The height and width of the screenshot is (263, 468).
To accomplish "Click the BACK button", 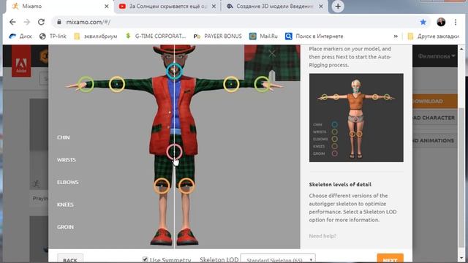I will click(x=70, y=259).
